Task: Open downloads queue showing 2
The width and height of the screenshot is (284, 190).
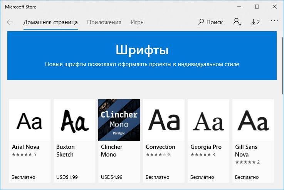Action: coord(255,22)
